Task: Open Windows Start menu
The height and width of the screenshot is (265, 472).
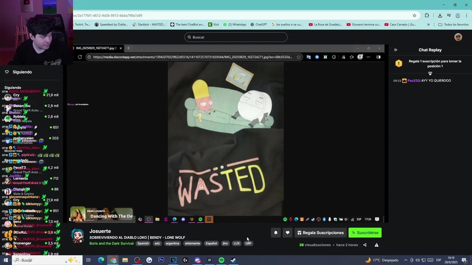Action: (6, 260)
